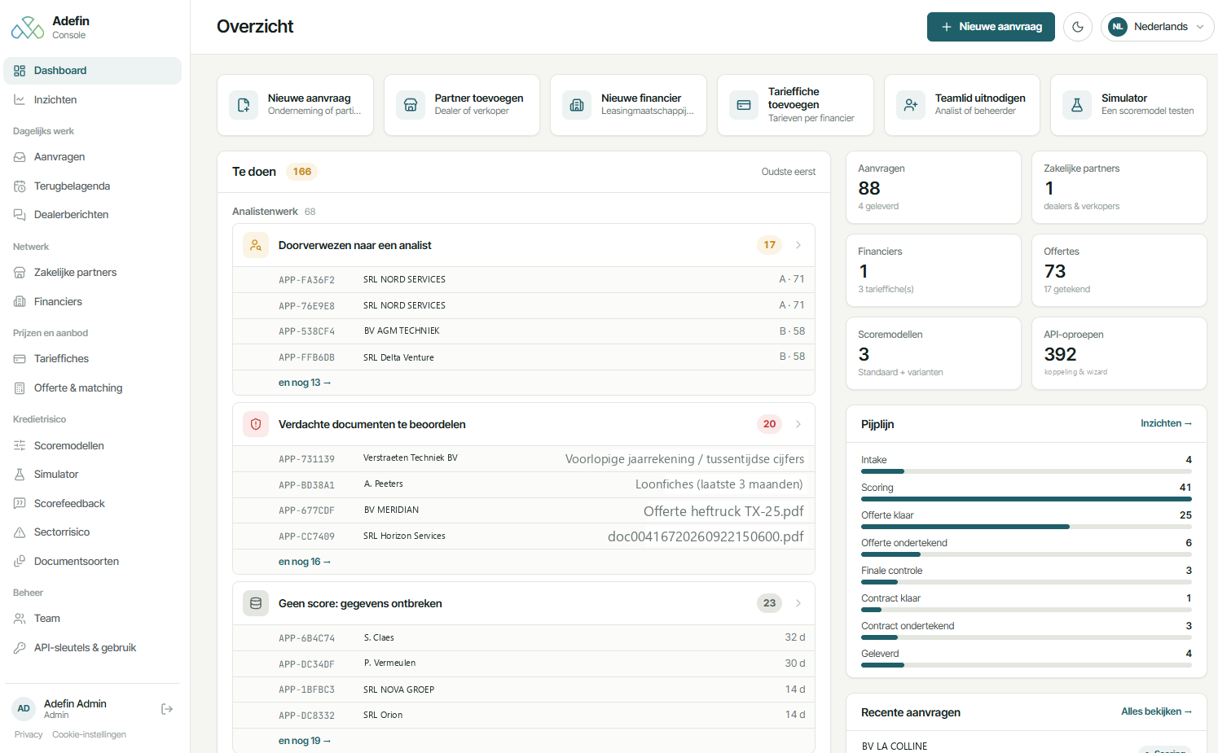The width and height of the screenshot is (1218, 753).
Task: Click the Financiers building icon in sidebar
Action: [x=20, y=302]
